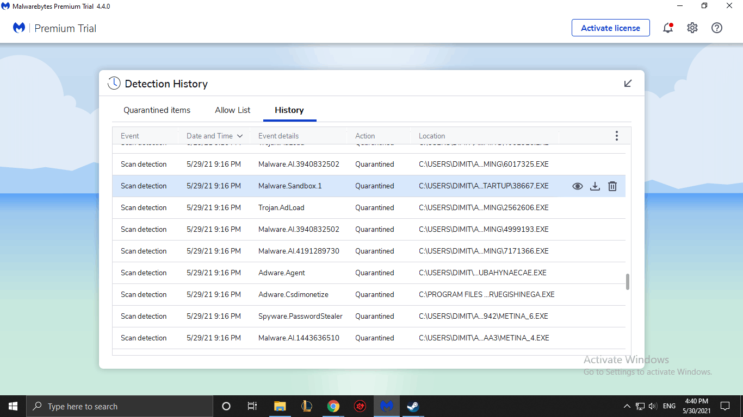Open File Explorer from the taskbar
This screenshot has height=417, width=743.
[280, 406]
